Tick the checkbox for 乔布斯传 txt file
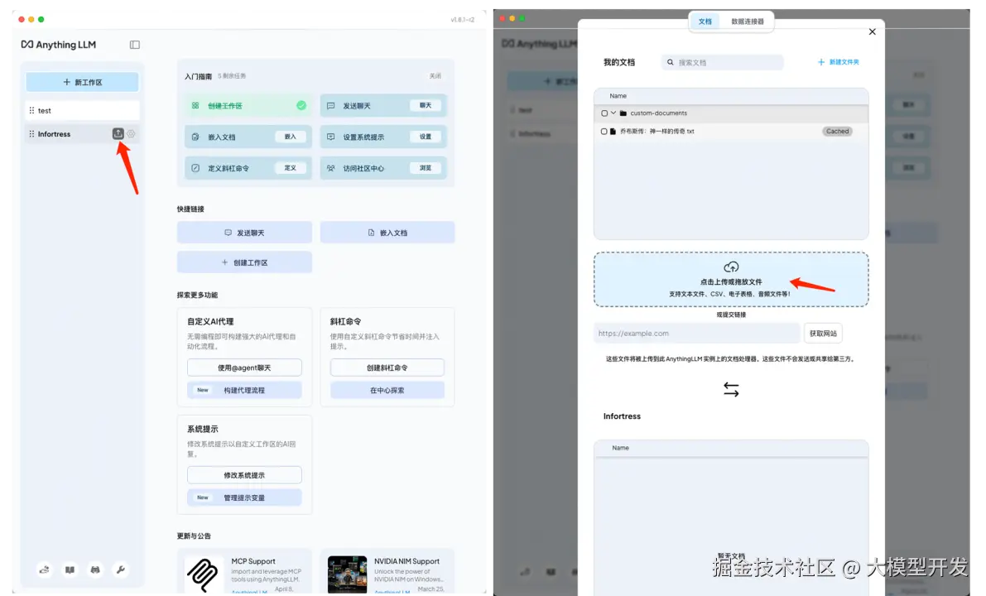This screenshot has height=596, width=986. click(604, 132)
